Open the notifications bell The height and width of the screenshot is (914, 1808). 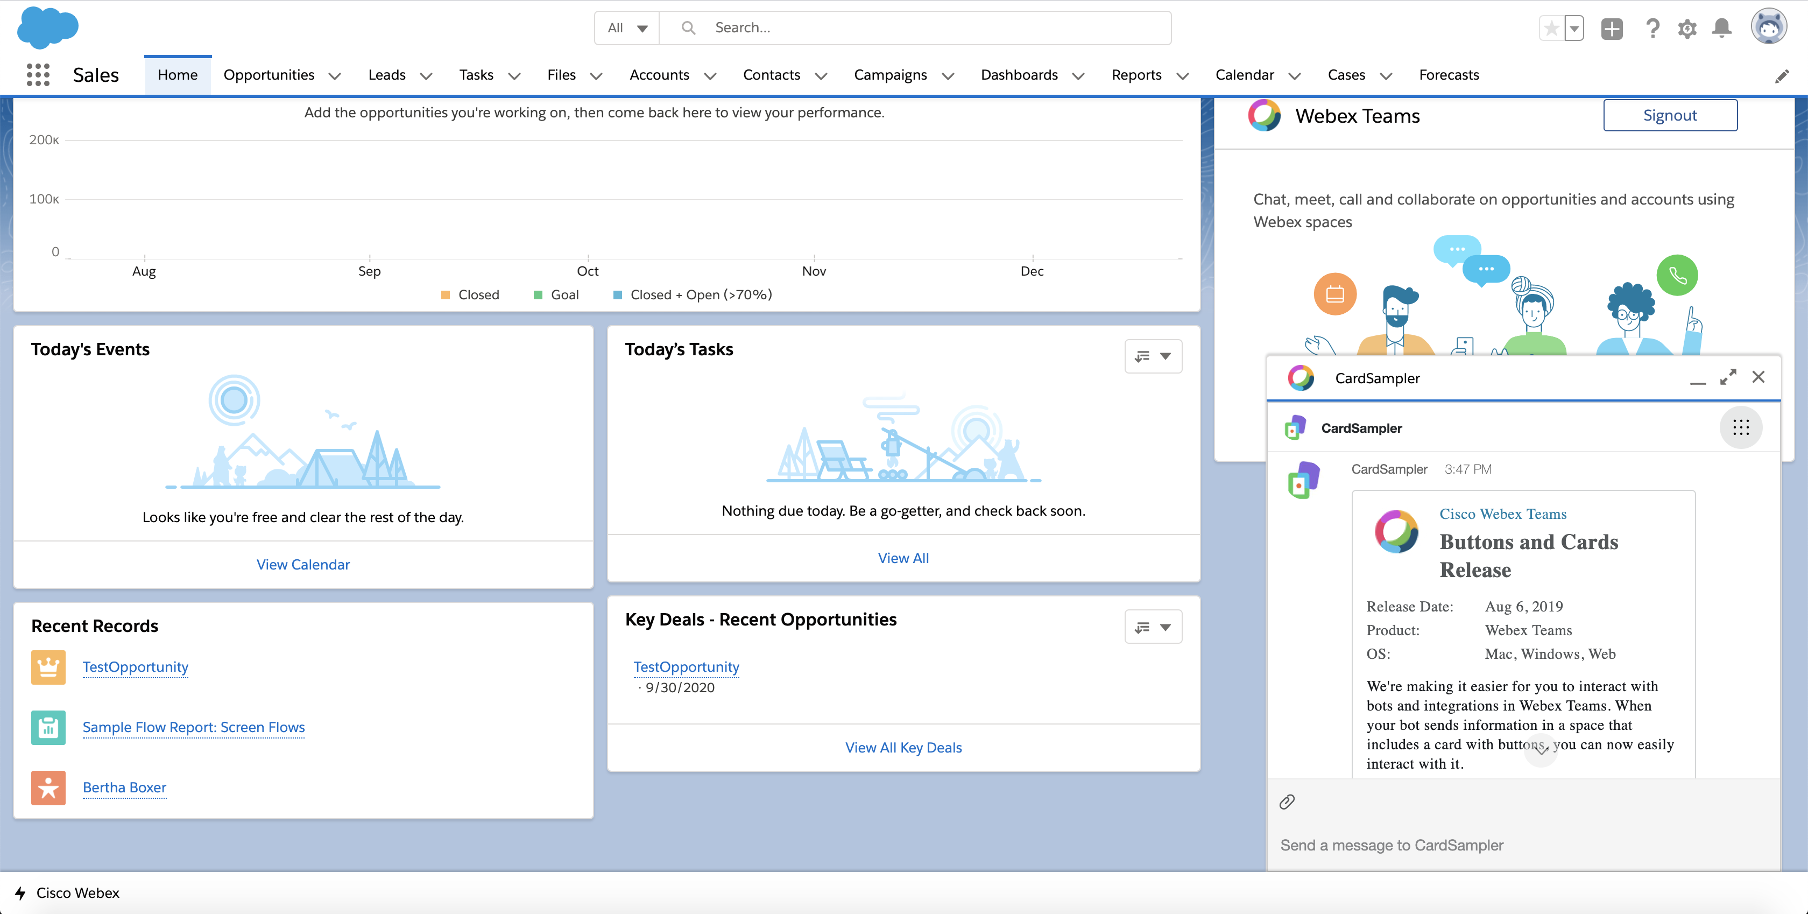click(x=1722, y=28)
